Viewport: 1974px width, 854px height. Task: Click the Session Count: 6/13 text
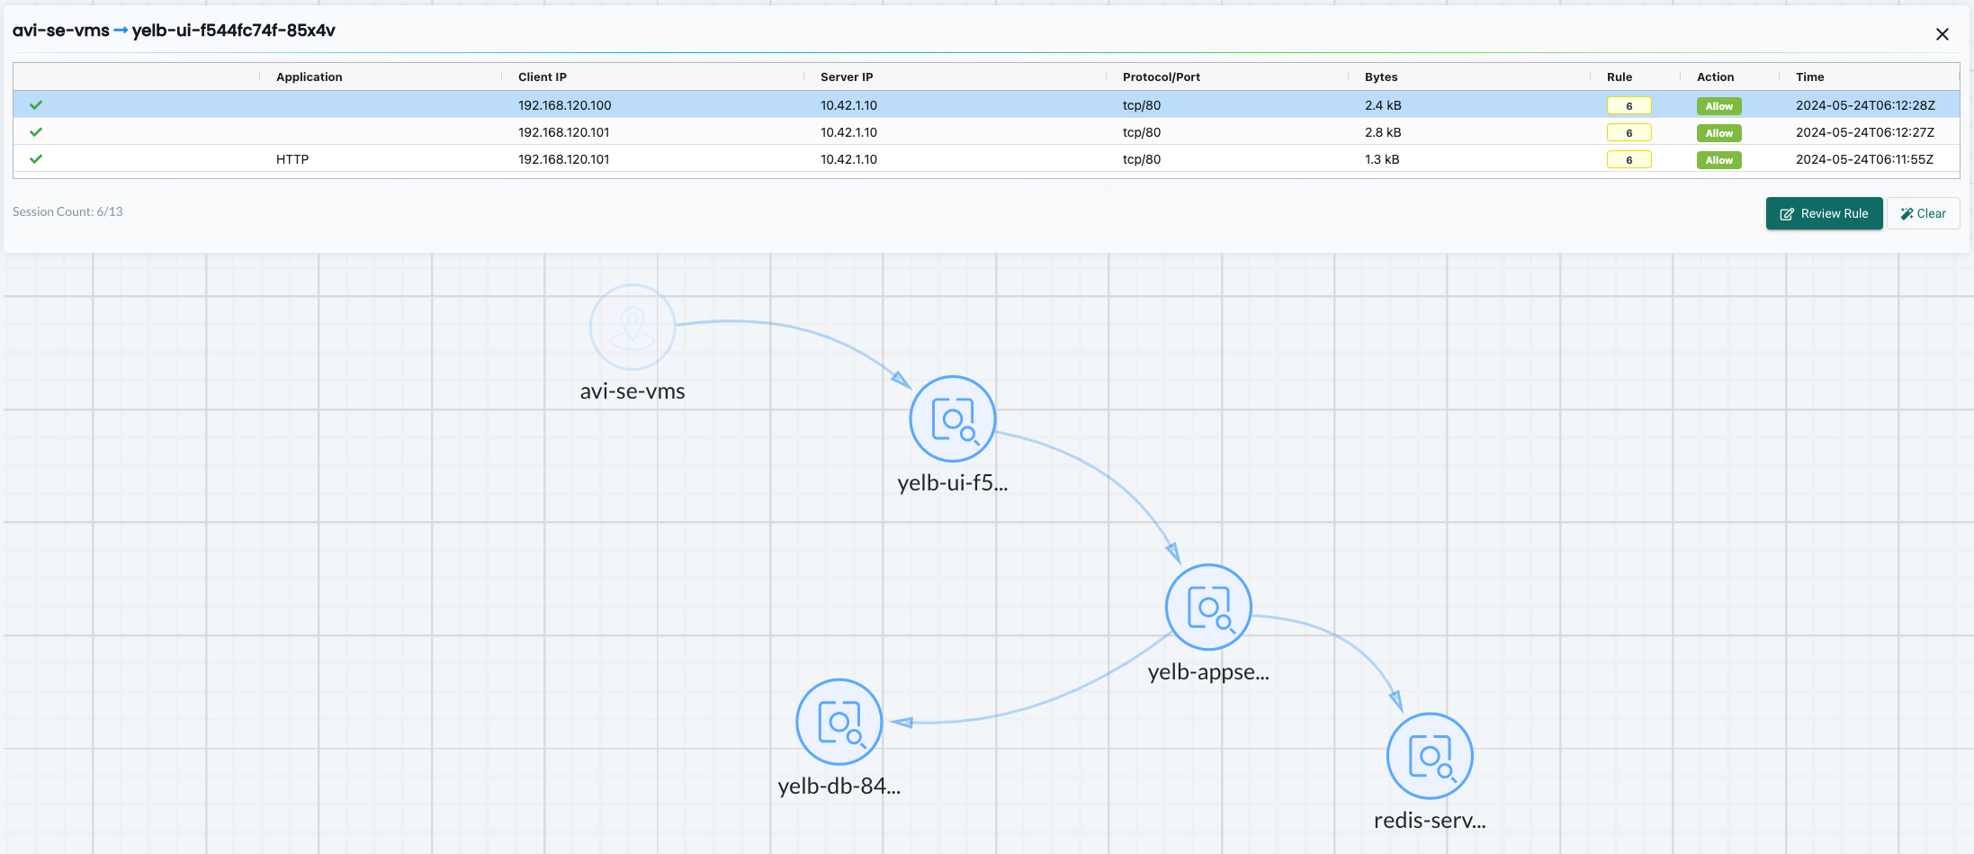click(67, 211)
